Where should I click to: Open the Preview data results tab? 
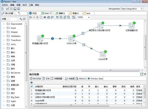click(x=95, y=79)
